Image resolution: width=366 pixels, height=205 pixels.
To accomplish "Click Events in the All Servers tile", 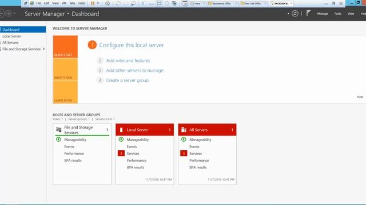I will [194, 146].
